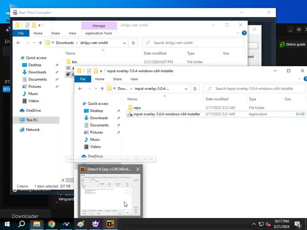Expand address history in dnSpy address bar
The height and width of the screenshot is (230, 307).
click(x=124, y=43)
